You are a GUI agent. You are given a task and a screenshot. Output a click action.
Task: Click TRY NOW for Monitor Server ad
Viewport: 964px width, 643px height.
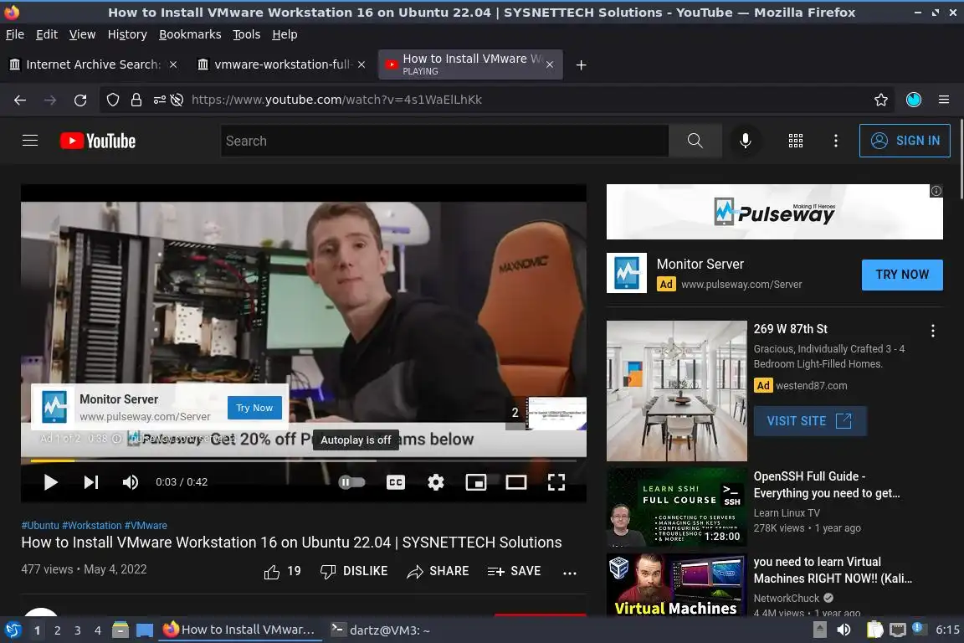tap(902, 275)
